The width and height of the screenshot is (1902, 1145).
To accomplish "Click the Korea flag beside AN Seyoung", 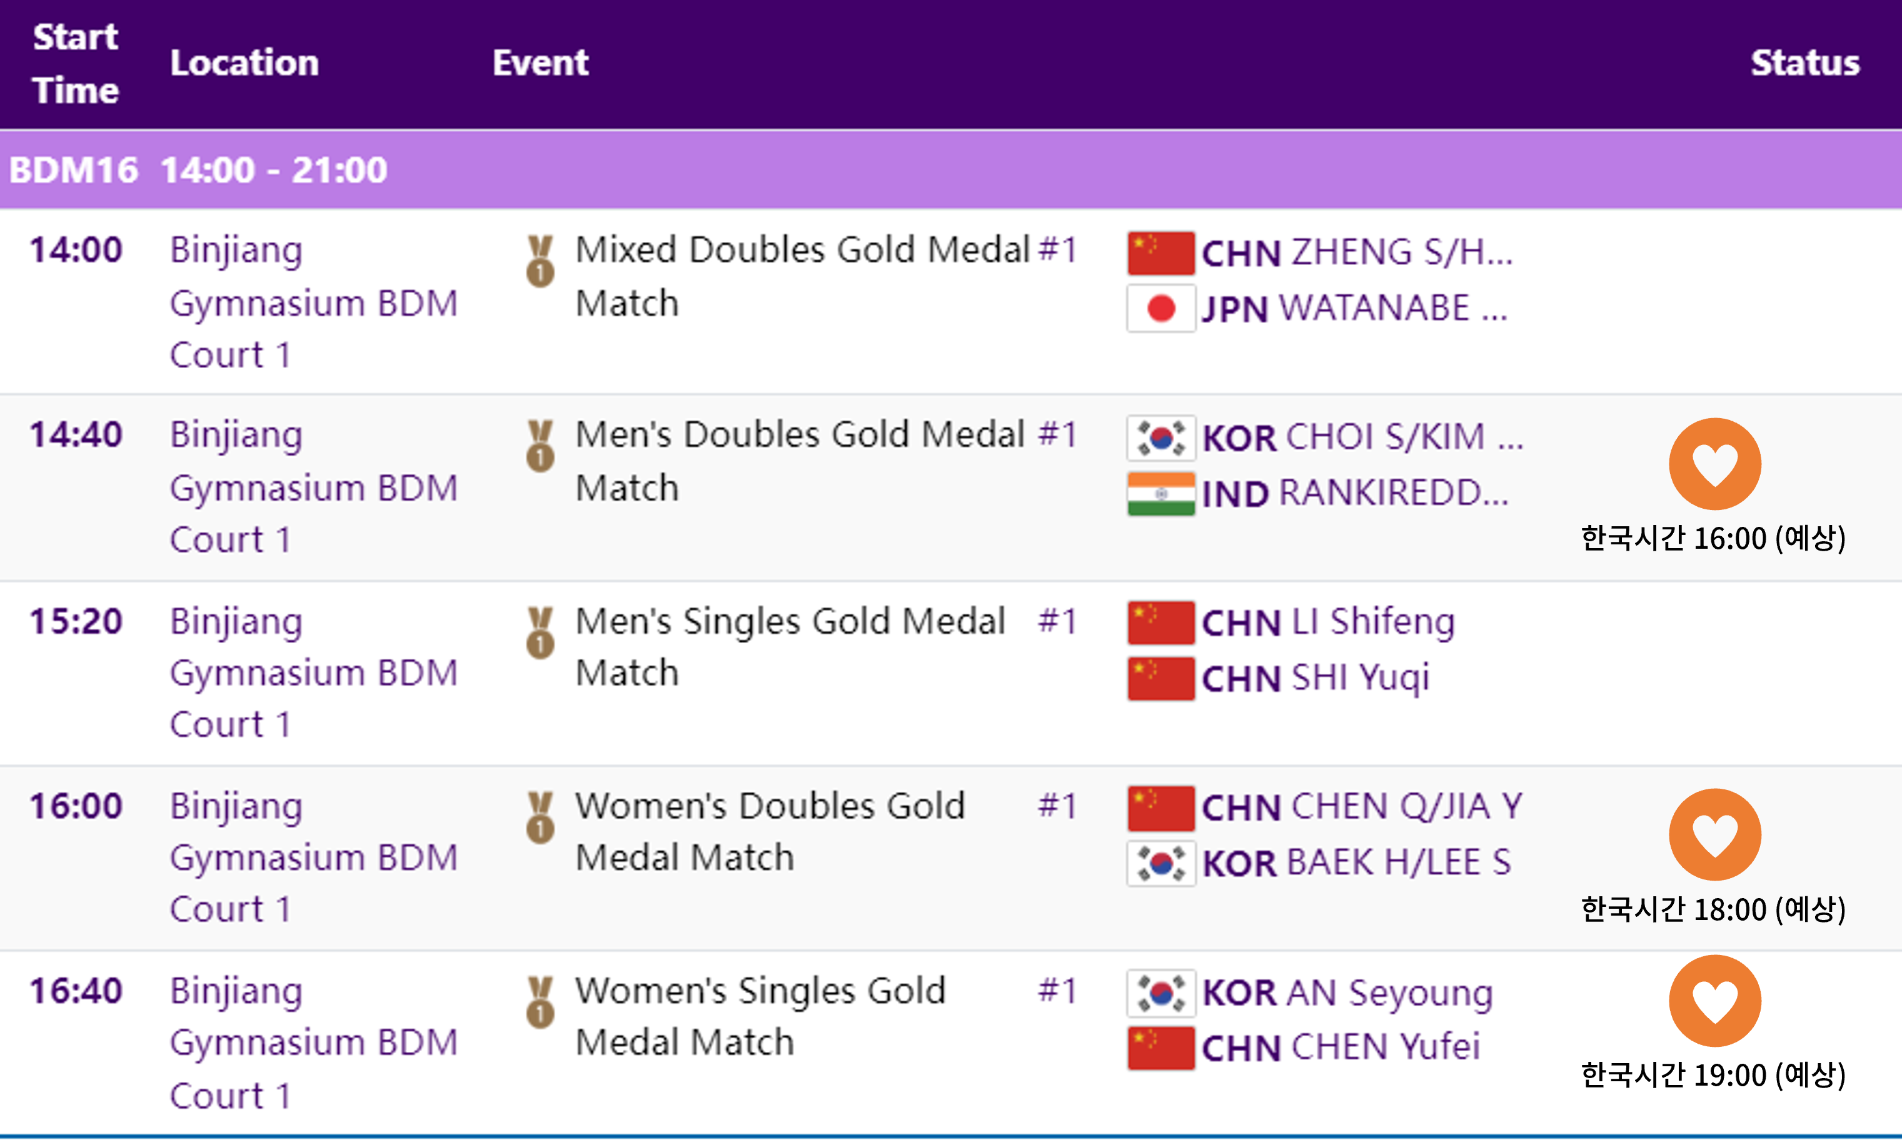I will click(1161, 993).
